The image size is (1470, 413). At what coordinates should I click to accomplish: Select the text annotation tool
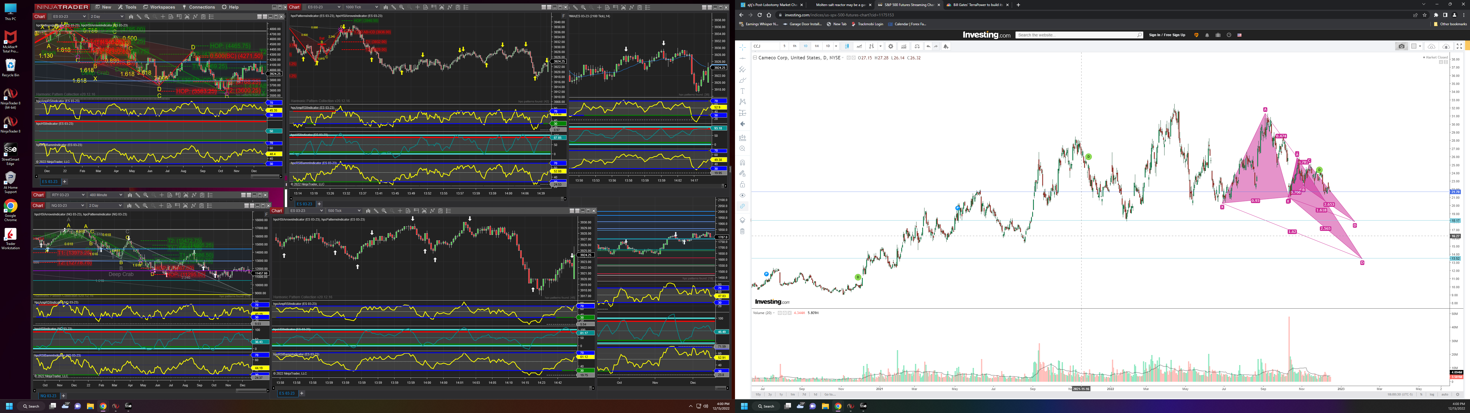point(742,91)
